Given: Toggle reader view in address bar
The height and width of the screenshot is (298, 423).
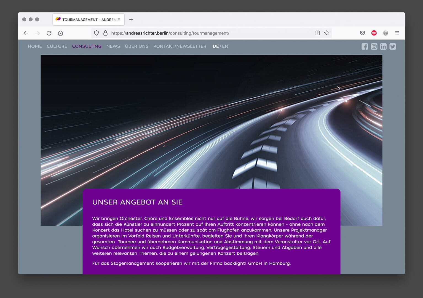Looking at the screenshot, I should 317,33.
